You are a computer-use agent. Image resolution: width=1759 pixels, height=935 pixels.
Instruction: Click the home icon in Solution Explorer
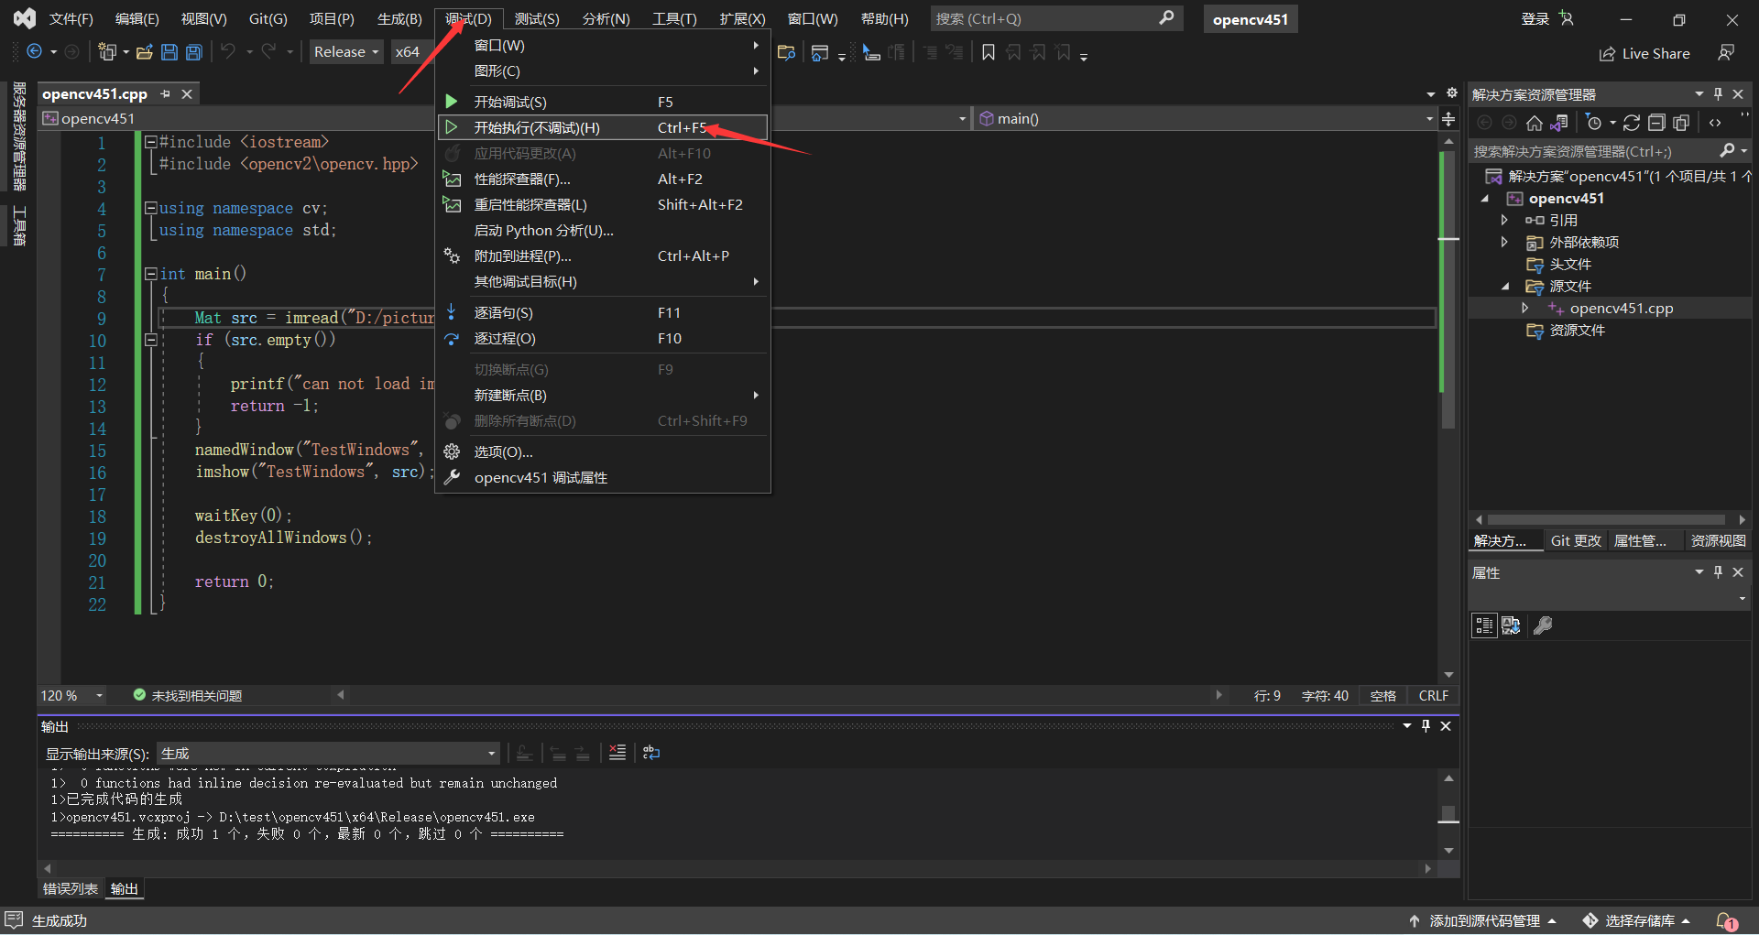tap(1535, 123)
